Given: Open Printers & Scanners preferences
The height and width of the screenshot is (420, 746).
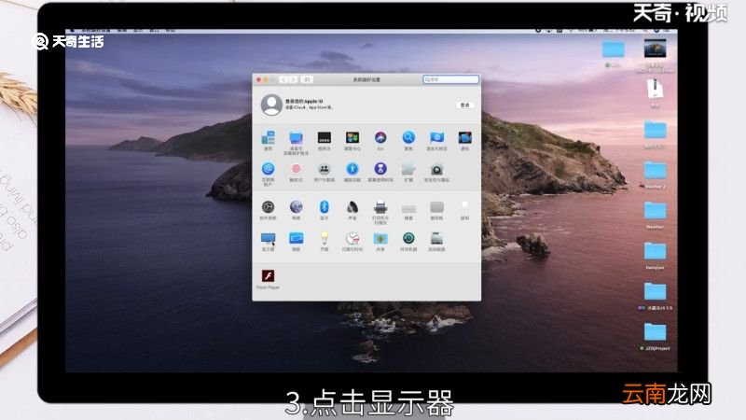Looking at the screenshot, I should pyautogui.click(x=380, y=206).
